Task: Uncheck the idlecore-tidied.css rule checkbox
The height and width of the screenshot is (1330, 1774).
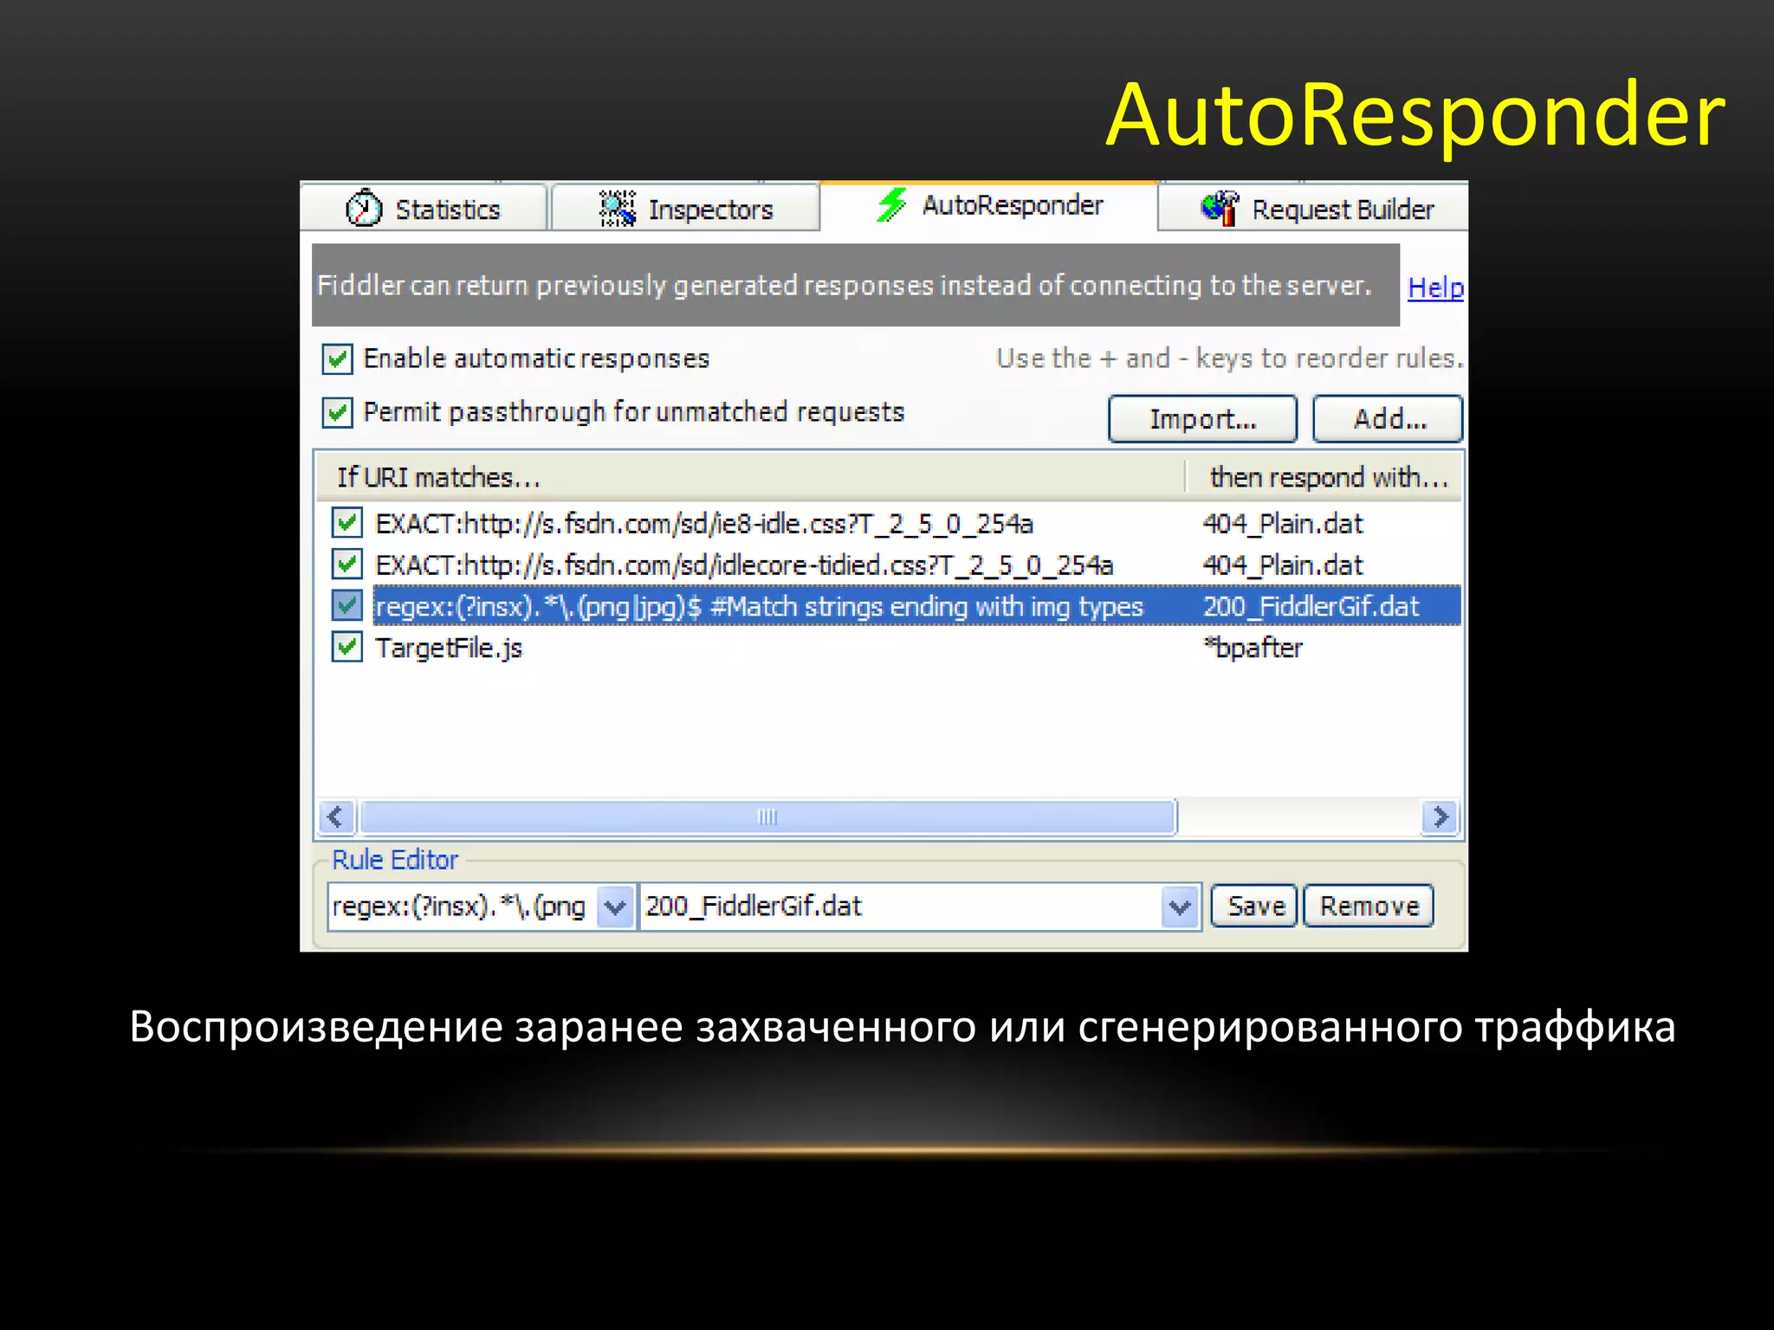Action: 346,564
